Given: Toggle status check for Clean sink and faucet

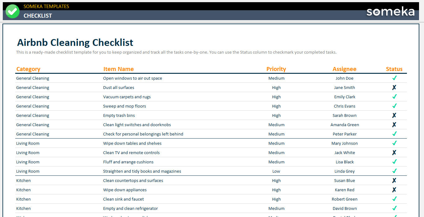Looking at the screenshot, I should pos(394,199).
